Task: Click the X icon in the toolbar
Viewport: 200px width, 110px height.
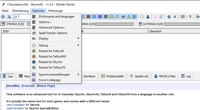Action: [175, 17]
